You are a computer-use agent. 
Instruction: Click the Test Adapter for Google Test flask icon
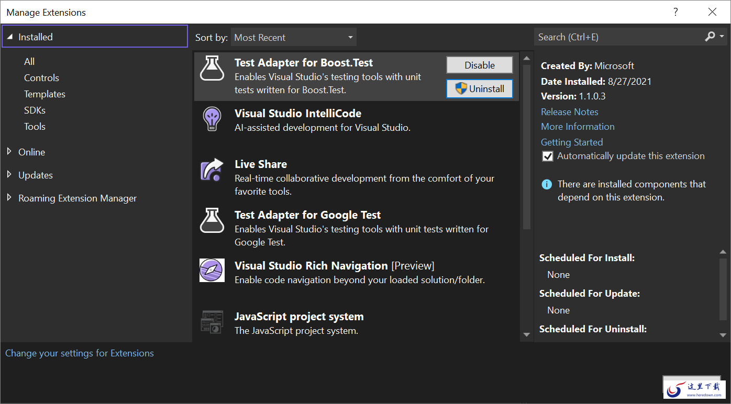[x=212, y=220]
